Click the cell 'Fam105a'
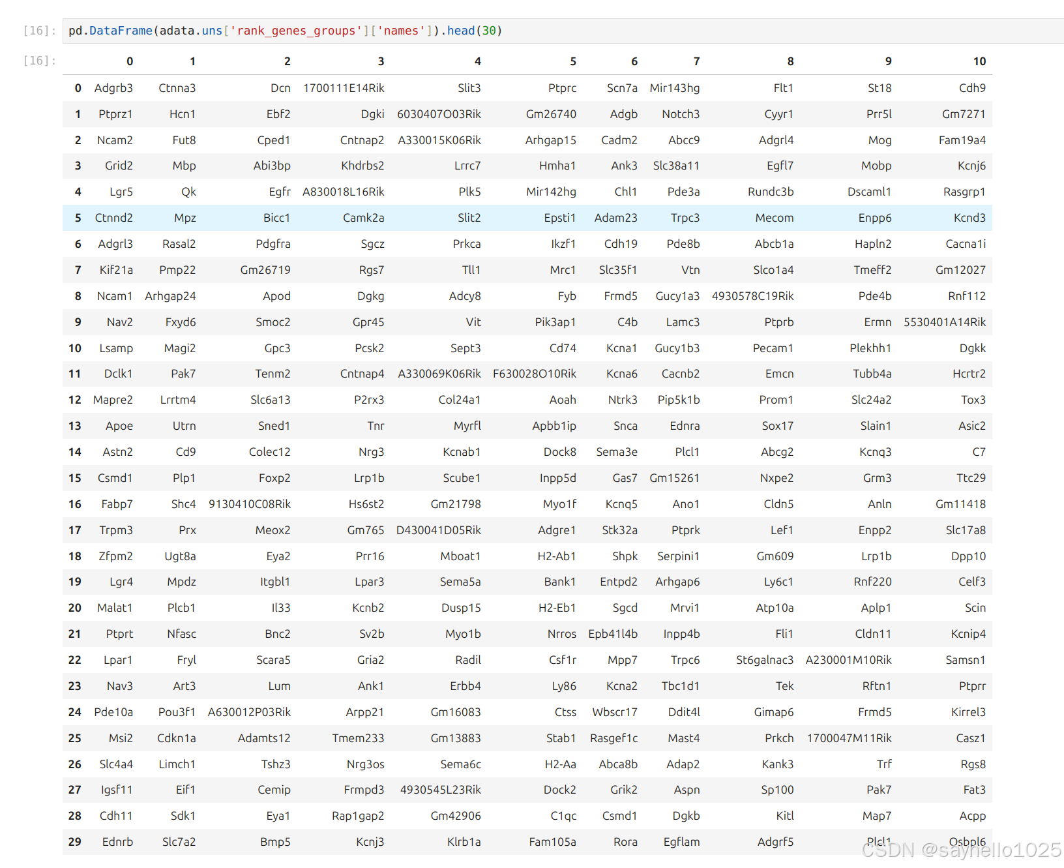 tap(552, 842)
